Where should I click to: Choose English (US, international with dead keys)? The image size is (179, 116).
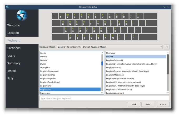(x=136, y=86)
